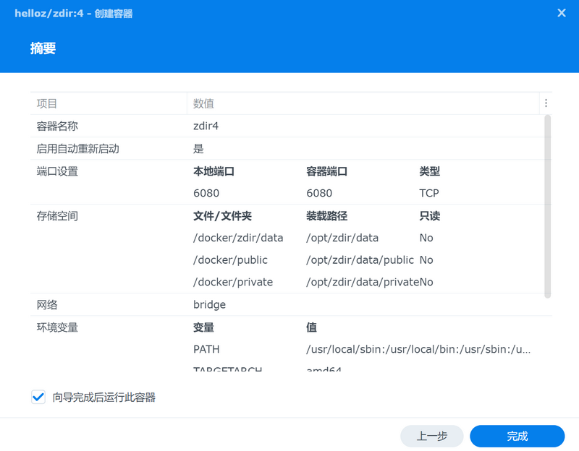The height and width of the screenshot is (451, 579).
Task: Click the 文件/文件夹 sub-header
Action: (222, 215)
